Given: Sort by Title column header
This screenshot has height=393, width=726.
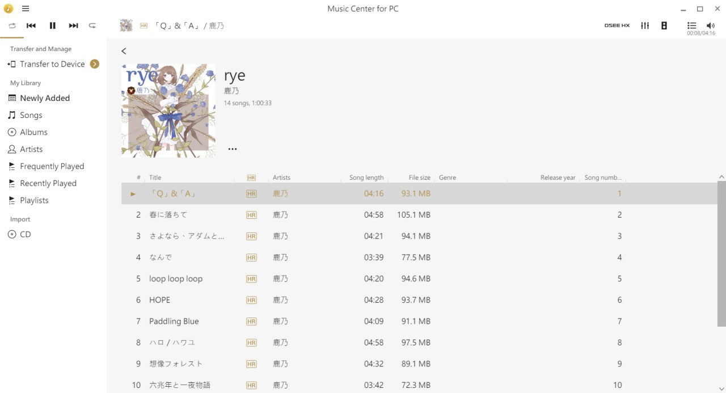Looking at the screenshot, I should coord(155,178).
